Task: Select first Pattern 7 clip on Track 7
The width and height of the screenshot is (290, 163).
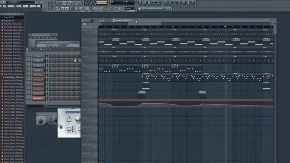Action: [x=146, y=86]
